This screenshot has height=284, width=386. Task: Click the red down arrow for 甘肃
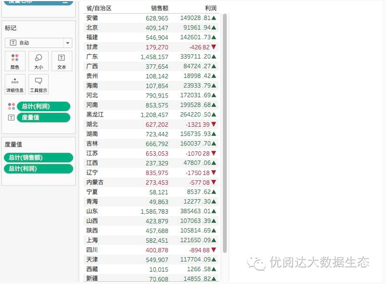pyautogui.click(x=214, y=47)
